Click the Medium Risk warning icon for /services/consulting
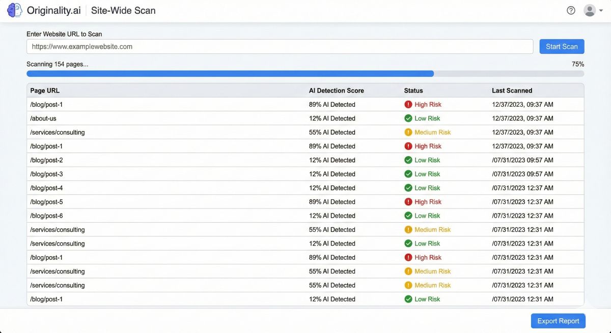The width and height of the screenshot is (611, 333). click(408, 132)
